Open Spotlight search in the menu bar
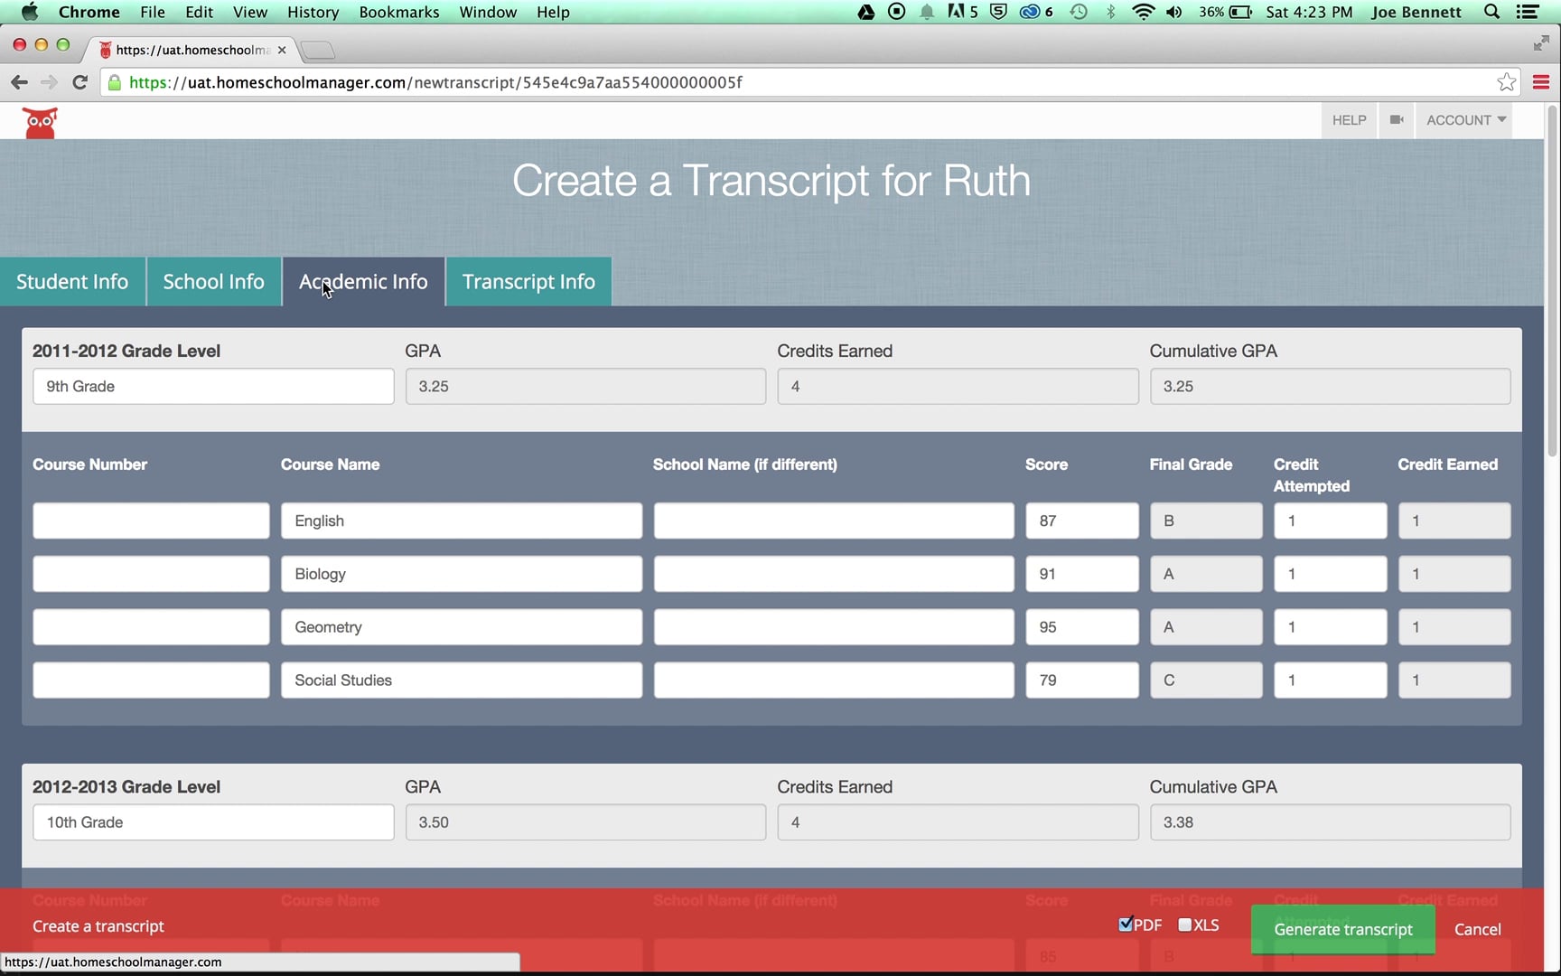The width and height of the screenshot is (1561, 976). pyautogui.click(x=1491, y=12)
